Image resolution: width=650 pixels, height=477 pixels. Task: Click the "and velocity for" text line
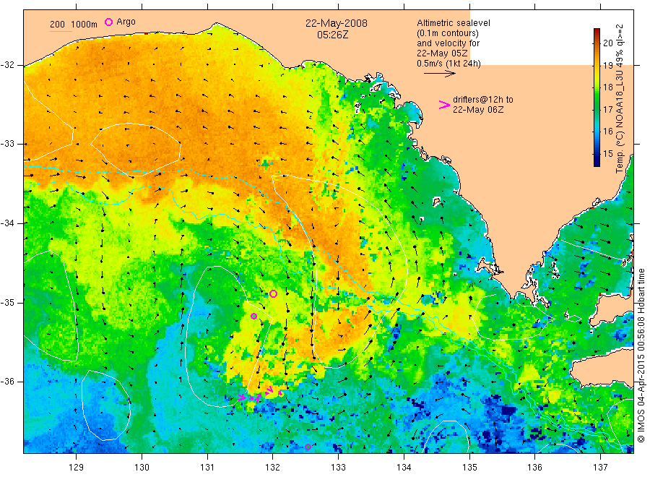click(448, 43)
